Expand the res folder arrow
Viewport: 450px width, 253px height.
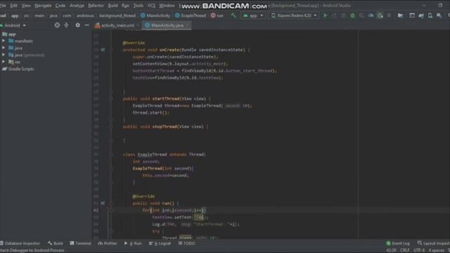[4, 62]
